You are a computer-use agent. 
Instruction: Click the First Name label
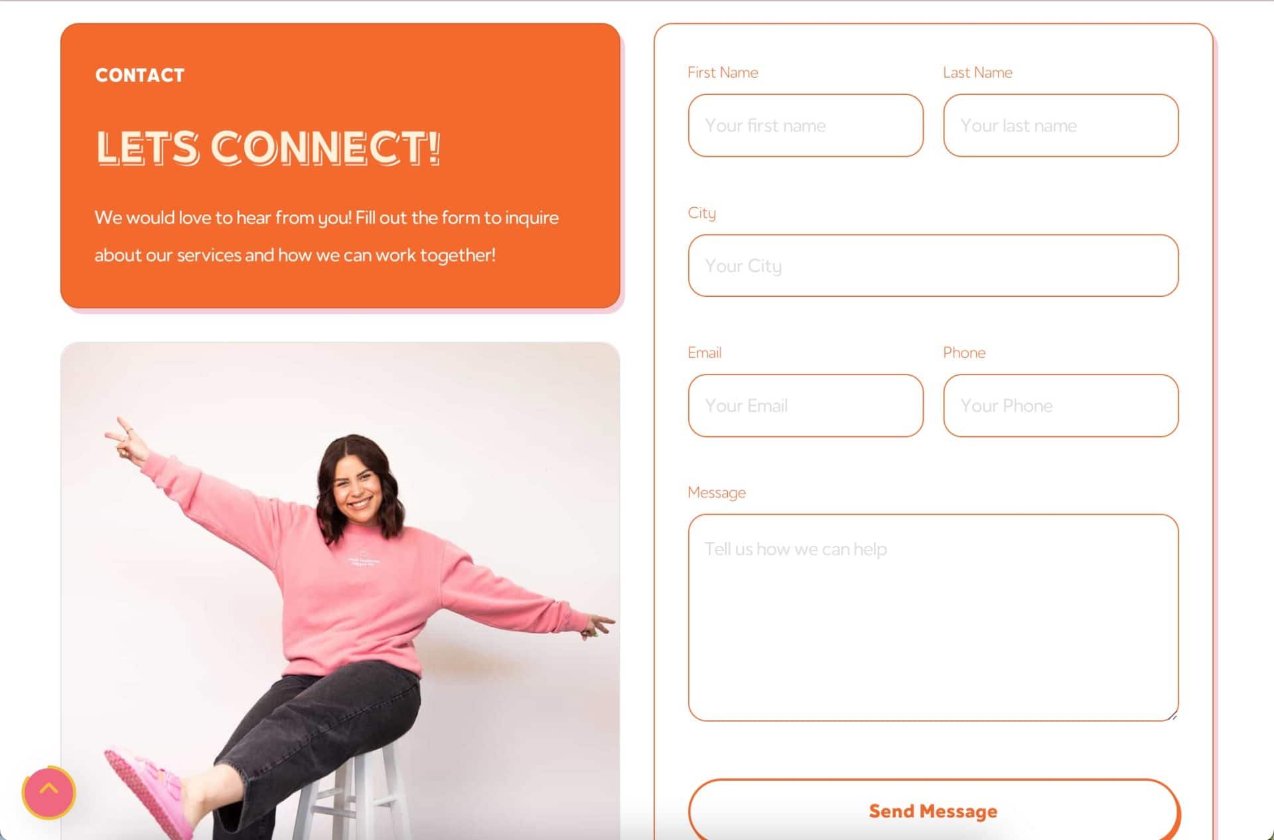pos(723,72)
